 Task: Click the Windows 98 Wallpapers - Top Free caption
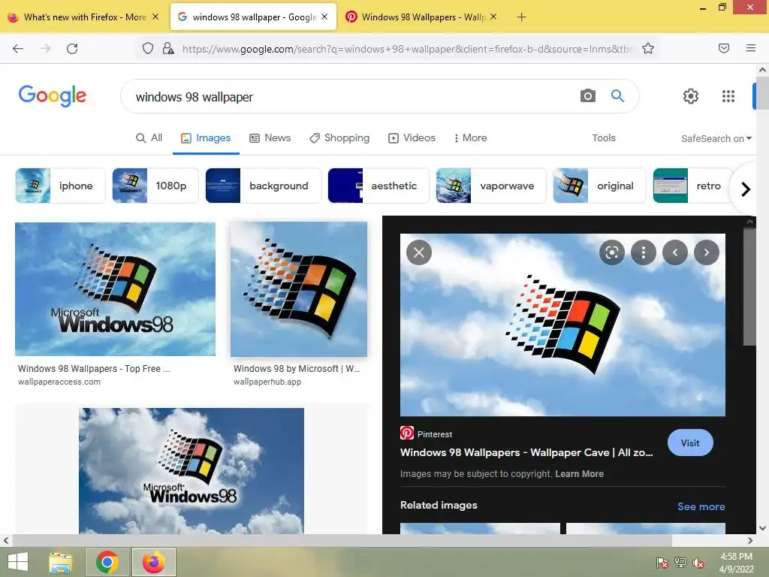[94, 368]
